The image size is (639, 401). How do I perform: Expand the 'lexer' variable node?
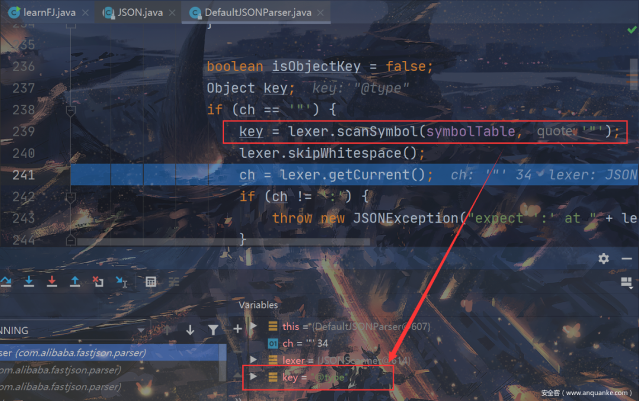coord(253,360)
